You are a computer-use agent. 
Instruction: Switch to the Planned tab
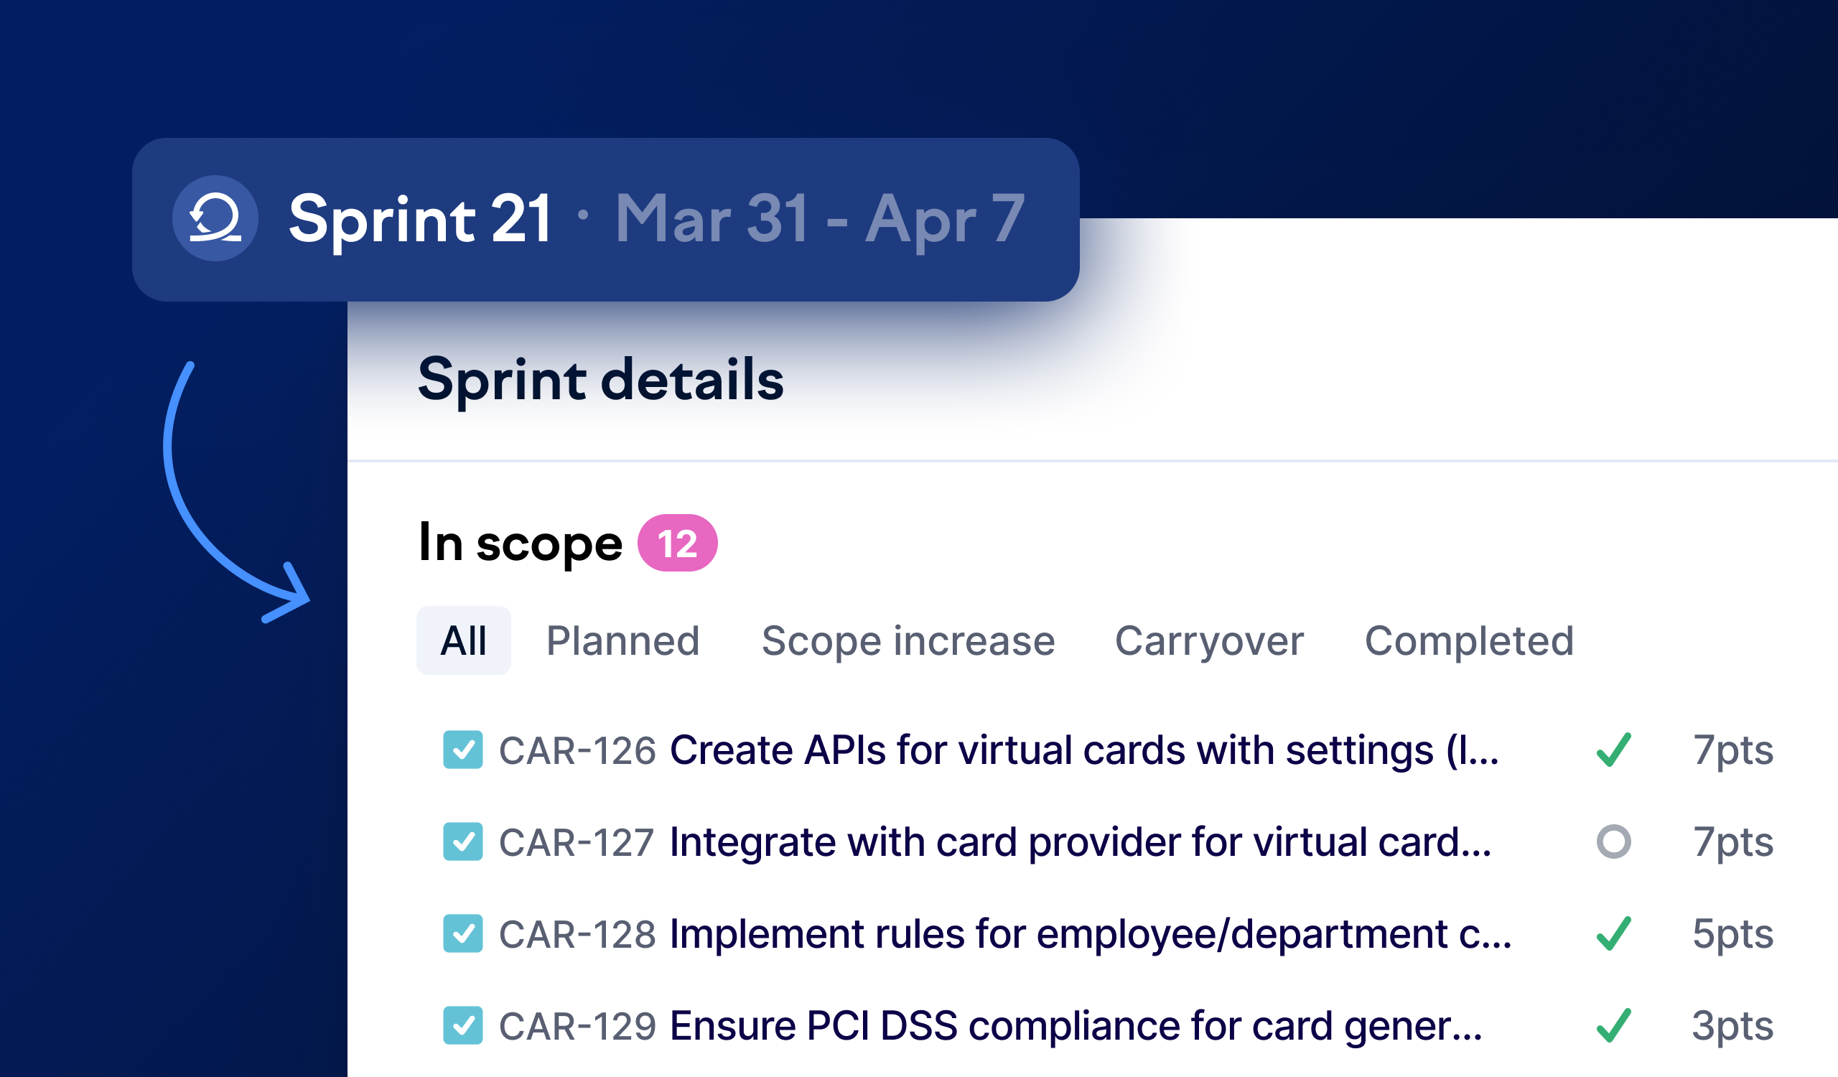pos(623,641)
